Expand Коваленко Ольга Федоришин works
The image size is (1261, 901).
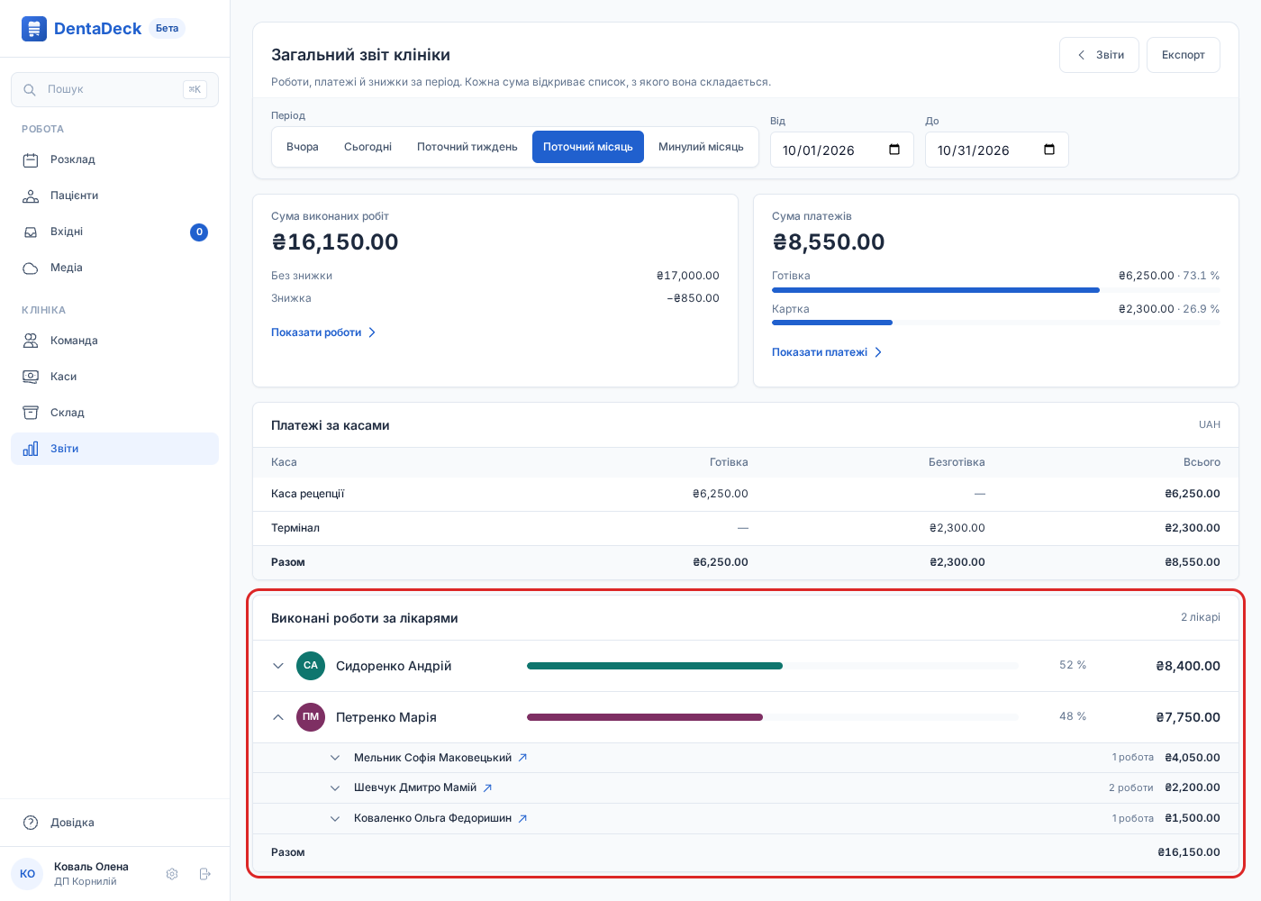[335, 819]
